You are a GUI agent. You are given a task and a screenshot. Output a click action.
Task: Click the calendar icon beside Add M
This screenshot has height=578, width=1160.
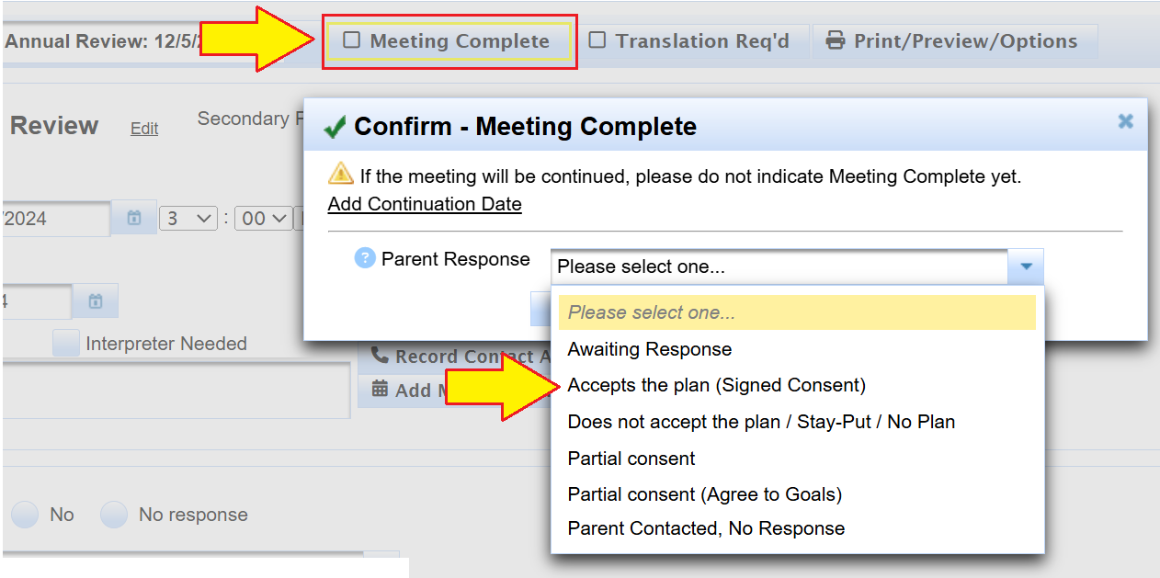click(x=380, y=390)
